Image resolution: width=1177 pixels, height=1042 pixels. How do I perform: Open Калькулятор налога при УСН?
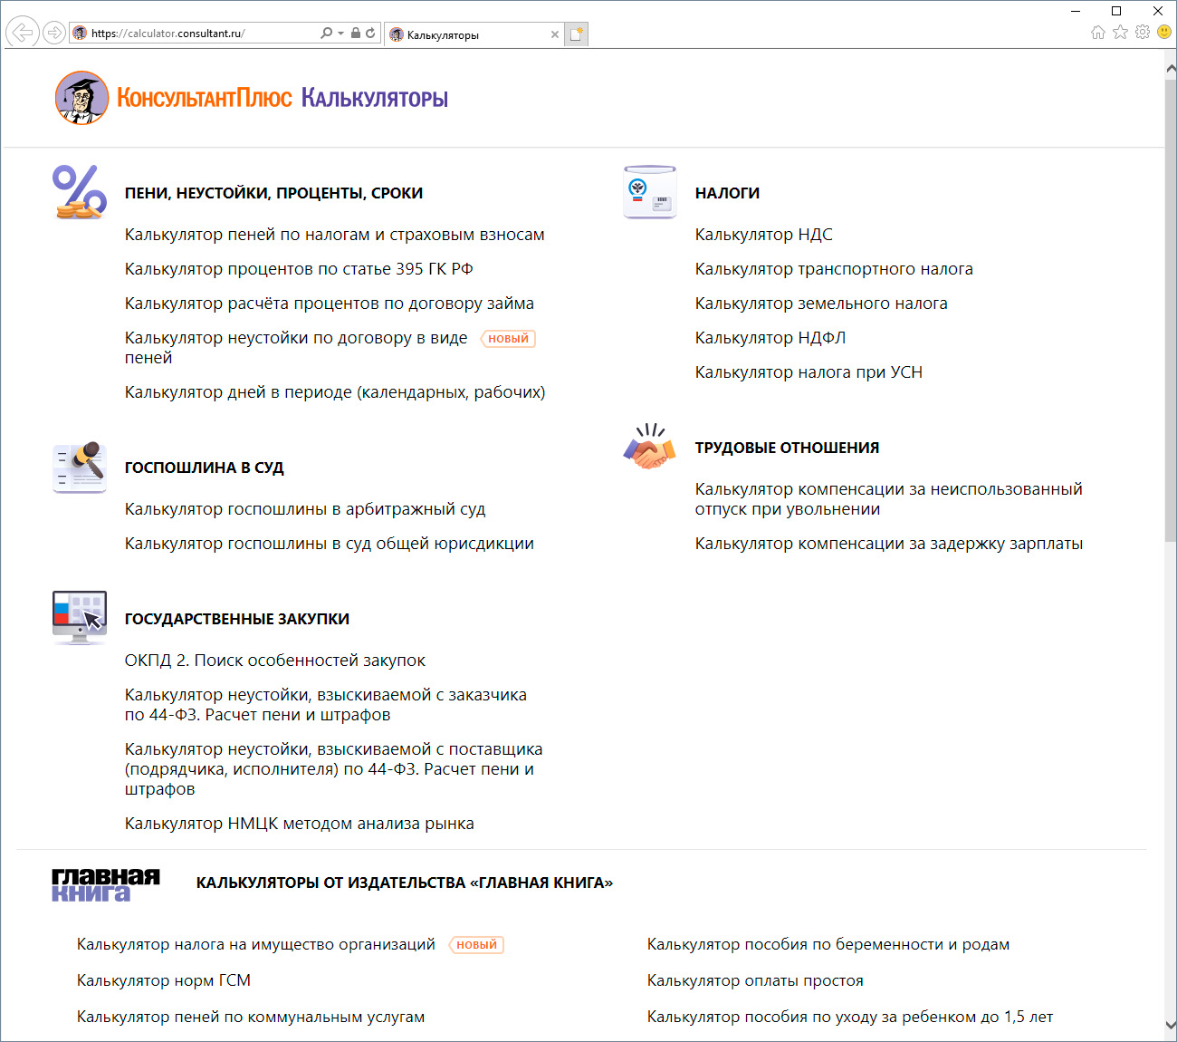(809, 372)
